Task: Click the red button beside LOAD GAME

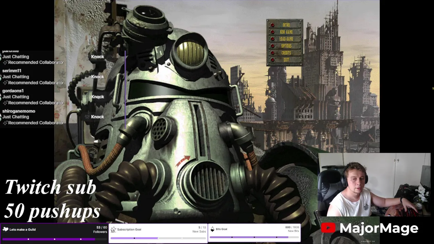Action: [x=272, y=39]
